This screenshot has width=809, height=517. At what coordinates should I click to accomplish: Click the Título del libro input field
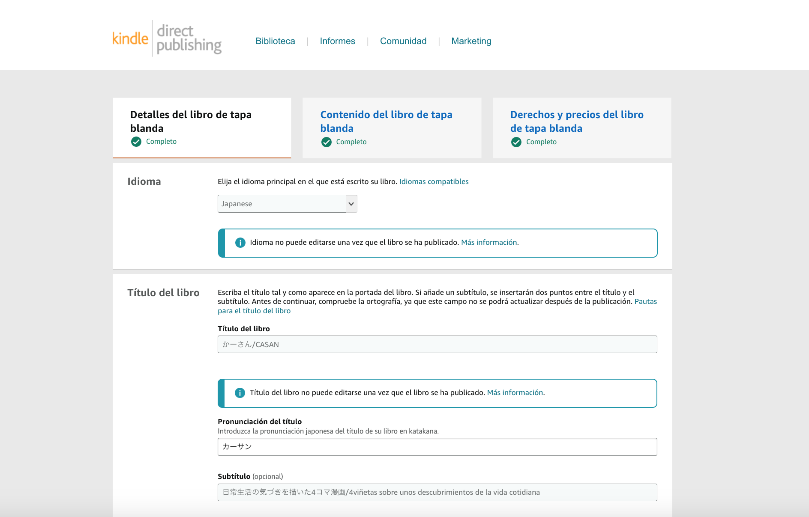pos(437,345)
